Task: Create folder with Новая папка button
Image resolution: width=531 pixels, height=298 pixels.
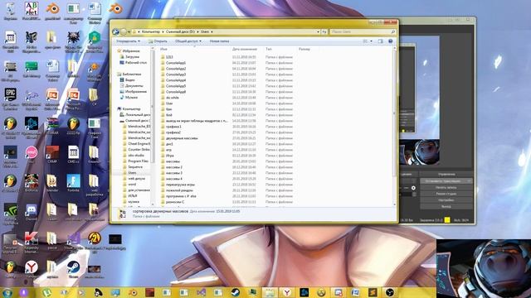Action: click(x=219, y=41)
